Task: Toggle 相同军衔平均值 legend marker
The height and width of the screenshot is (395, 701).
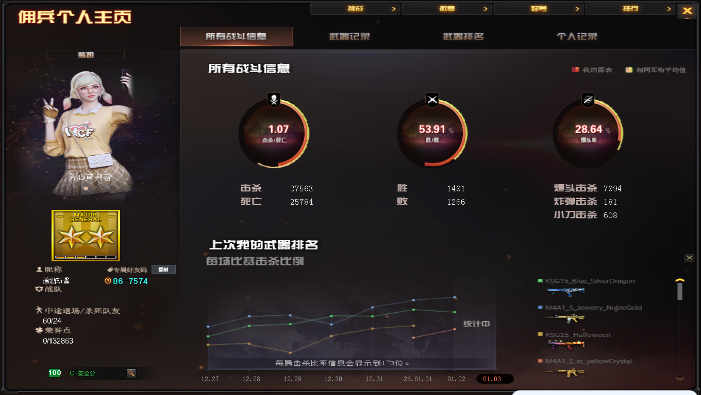Action: click(x=629, y=69)
